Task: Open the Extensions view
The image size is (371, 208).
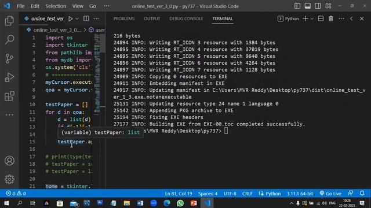Action: (x=9, y=96)
